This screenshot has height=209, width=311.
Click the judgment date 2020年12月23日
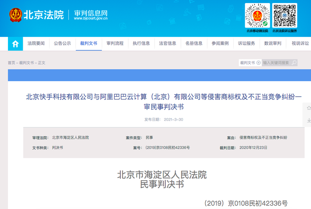[x=253, y=148]
